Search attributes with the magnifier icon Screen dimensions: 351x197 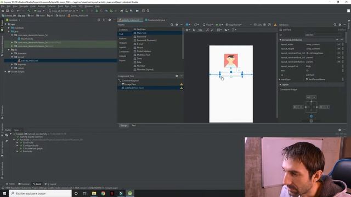pos(335,25)
